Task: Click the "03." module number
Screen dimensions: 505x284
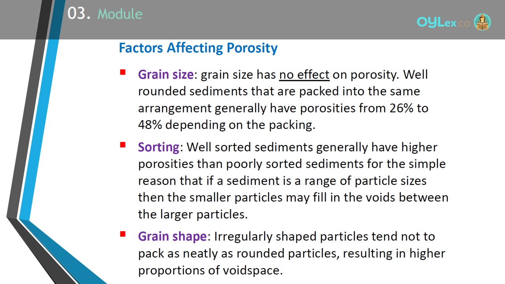Action: (79, 14)
